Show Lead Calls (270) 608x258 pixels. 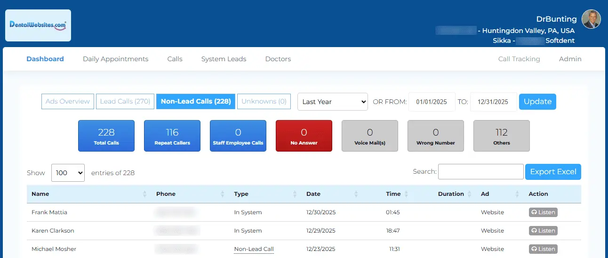pos(125,101)
